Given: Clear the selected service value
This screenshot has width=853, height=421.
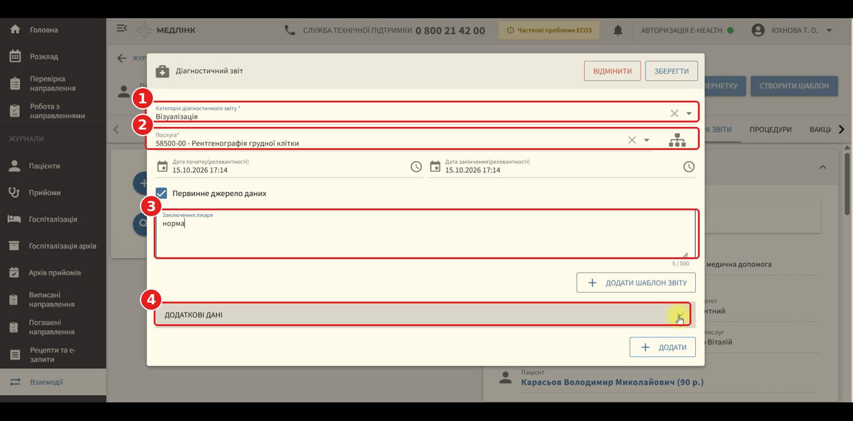Looking at the screenshot, I should [x=632, y=140].
